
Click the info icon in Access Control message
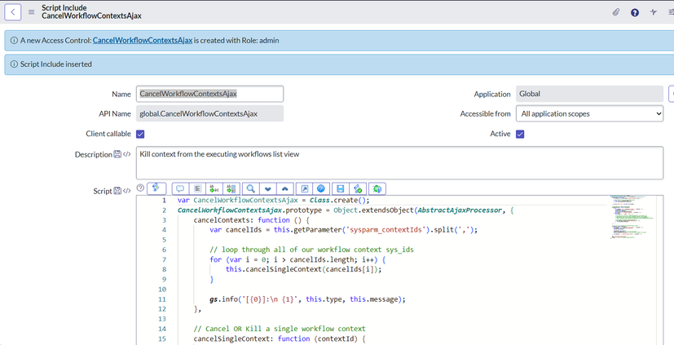coord(14,41)
